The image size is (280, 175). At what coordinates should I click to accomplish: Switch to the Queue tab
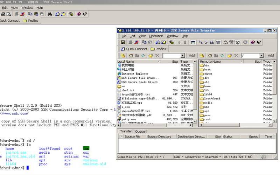pos(140,132)
